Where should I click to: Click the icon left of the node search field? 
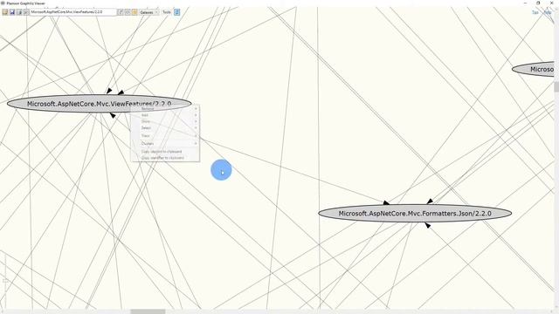(x=26, y=12)
